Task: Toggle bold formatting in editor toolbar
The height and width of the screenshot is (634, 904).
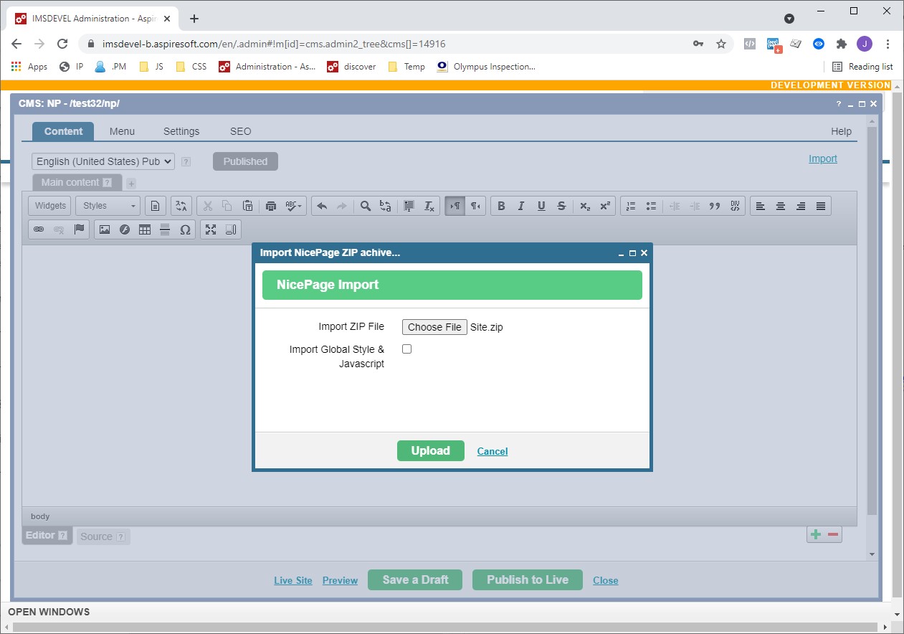Action: tap(501, 207)
